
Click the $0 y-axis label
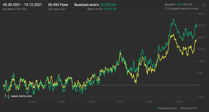point(199,85)
